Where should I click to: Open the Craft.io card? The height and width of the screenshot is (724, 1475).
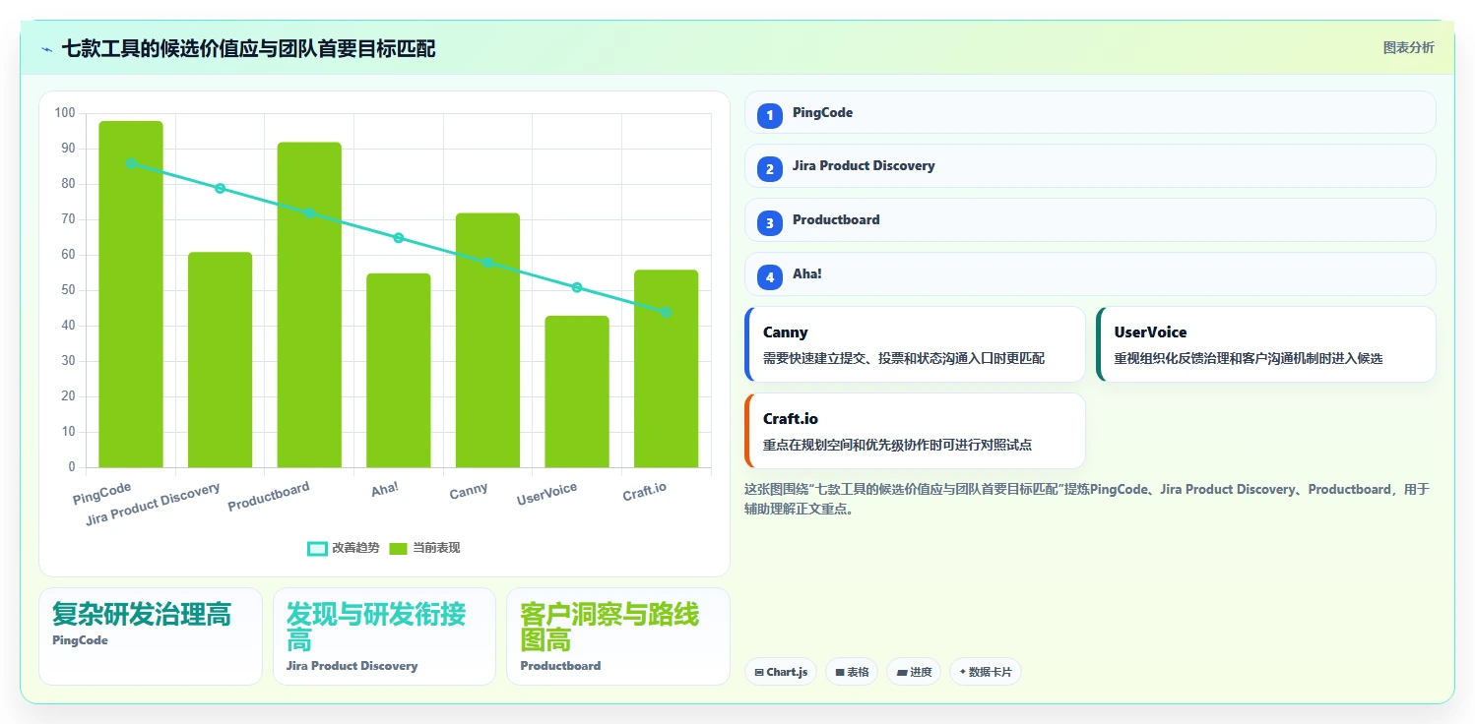coord(915,431)
